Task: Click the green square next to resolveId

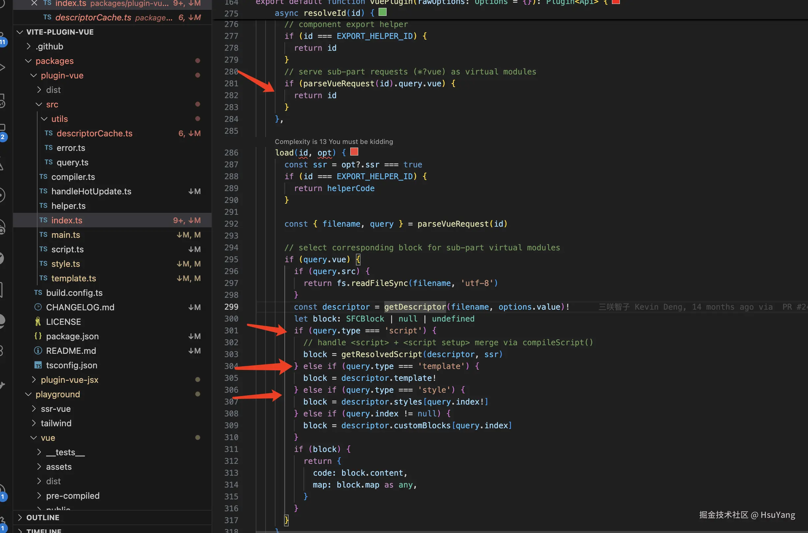Action: point(383,13)
